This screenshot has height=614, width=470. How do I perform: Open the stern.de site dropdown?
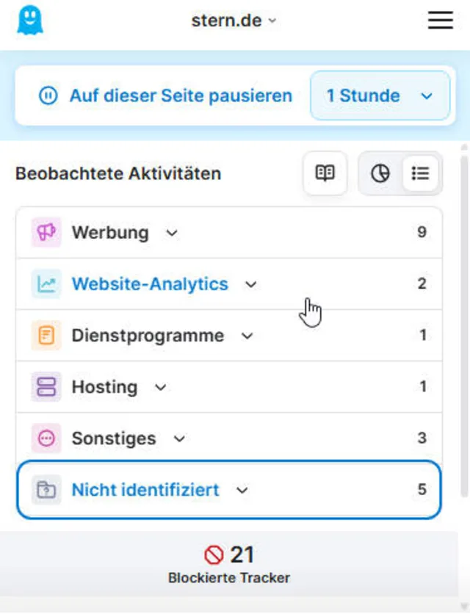click(233, 21)
